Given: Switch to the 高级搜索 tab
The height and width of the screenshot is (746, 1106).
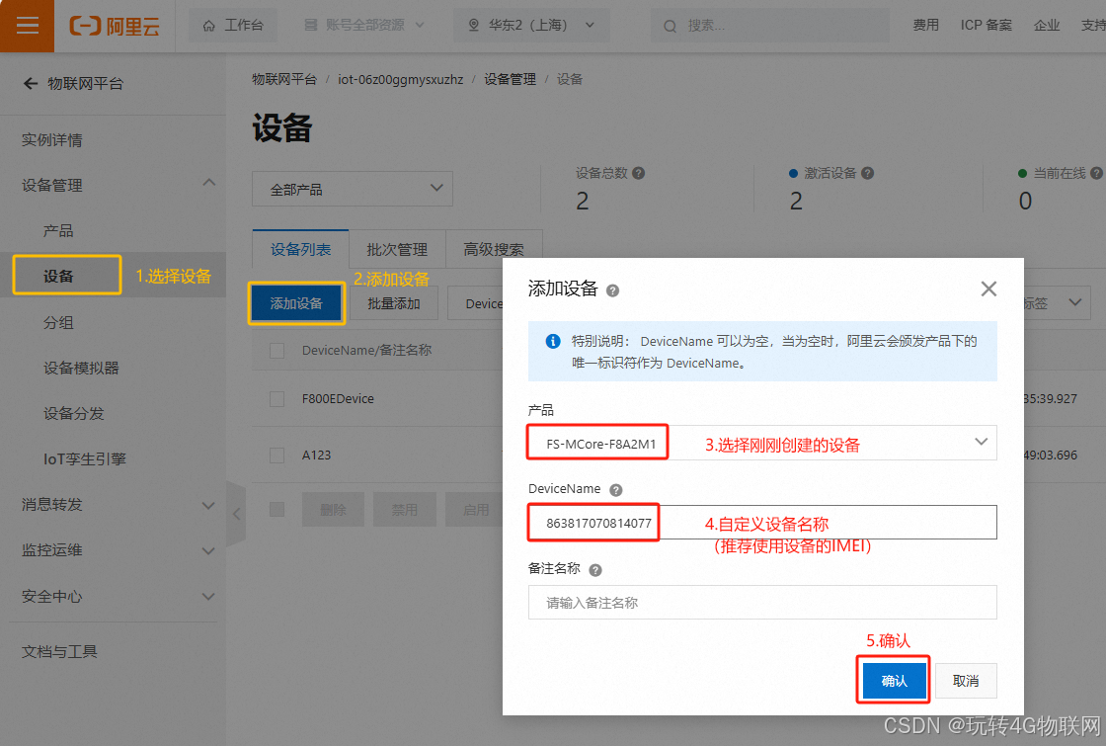Looking at the screenshot, I should 494,249.
